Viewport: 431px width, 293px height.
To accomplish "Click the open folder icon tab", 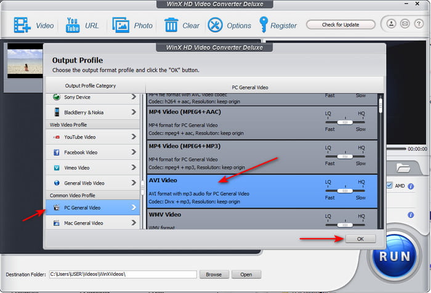I will pyautogui.click(x=403, y=167).
